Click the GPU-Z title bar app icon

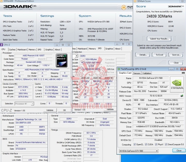coord(119,69)
